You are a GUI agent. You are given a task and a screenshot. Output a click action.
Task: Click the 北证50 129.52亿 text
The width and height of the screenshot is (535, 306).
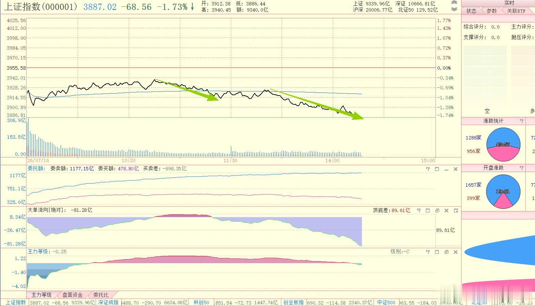coord(418,10)
